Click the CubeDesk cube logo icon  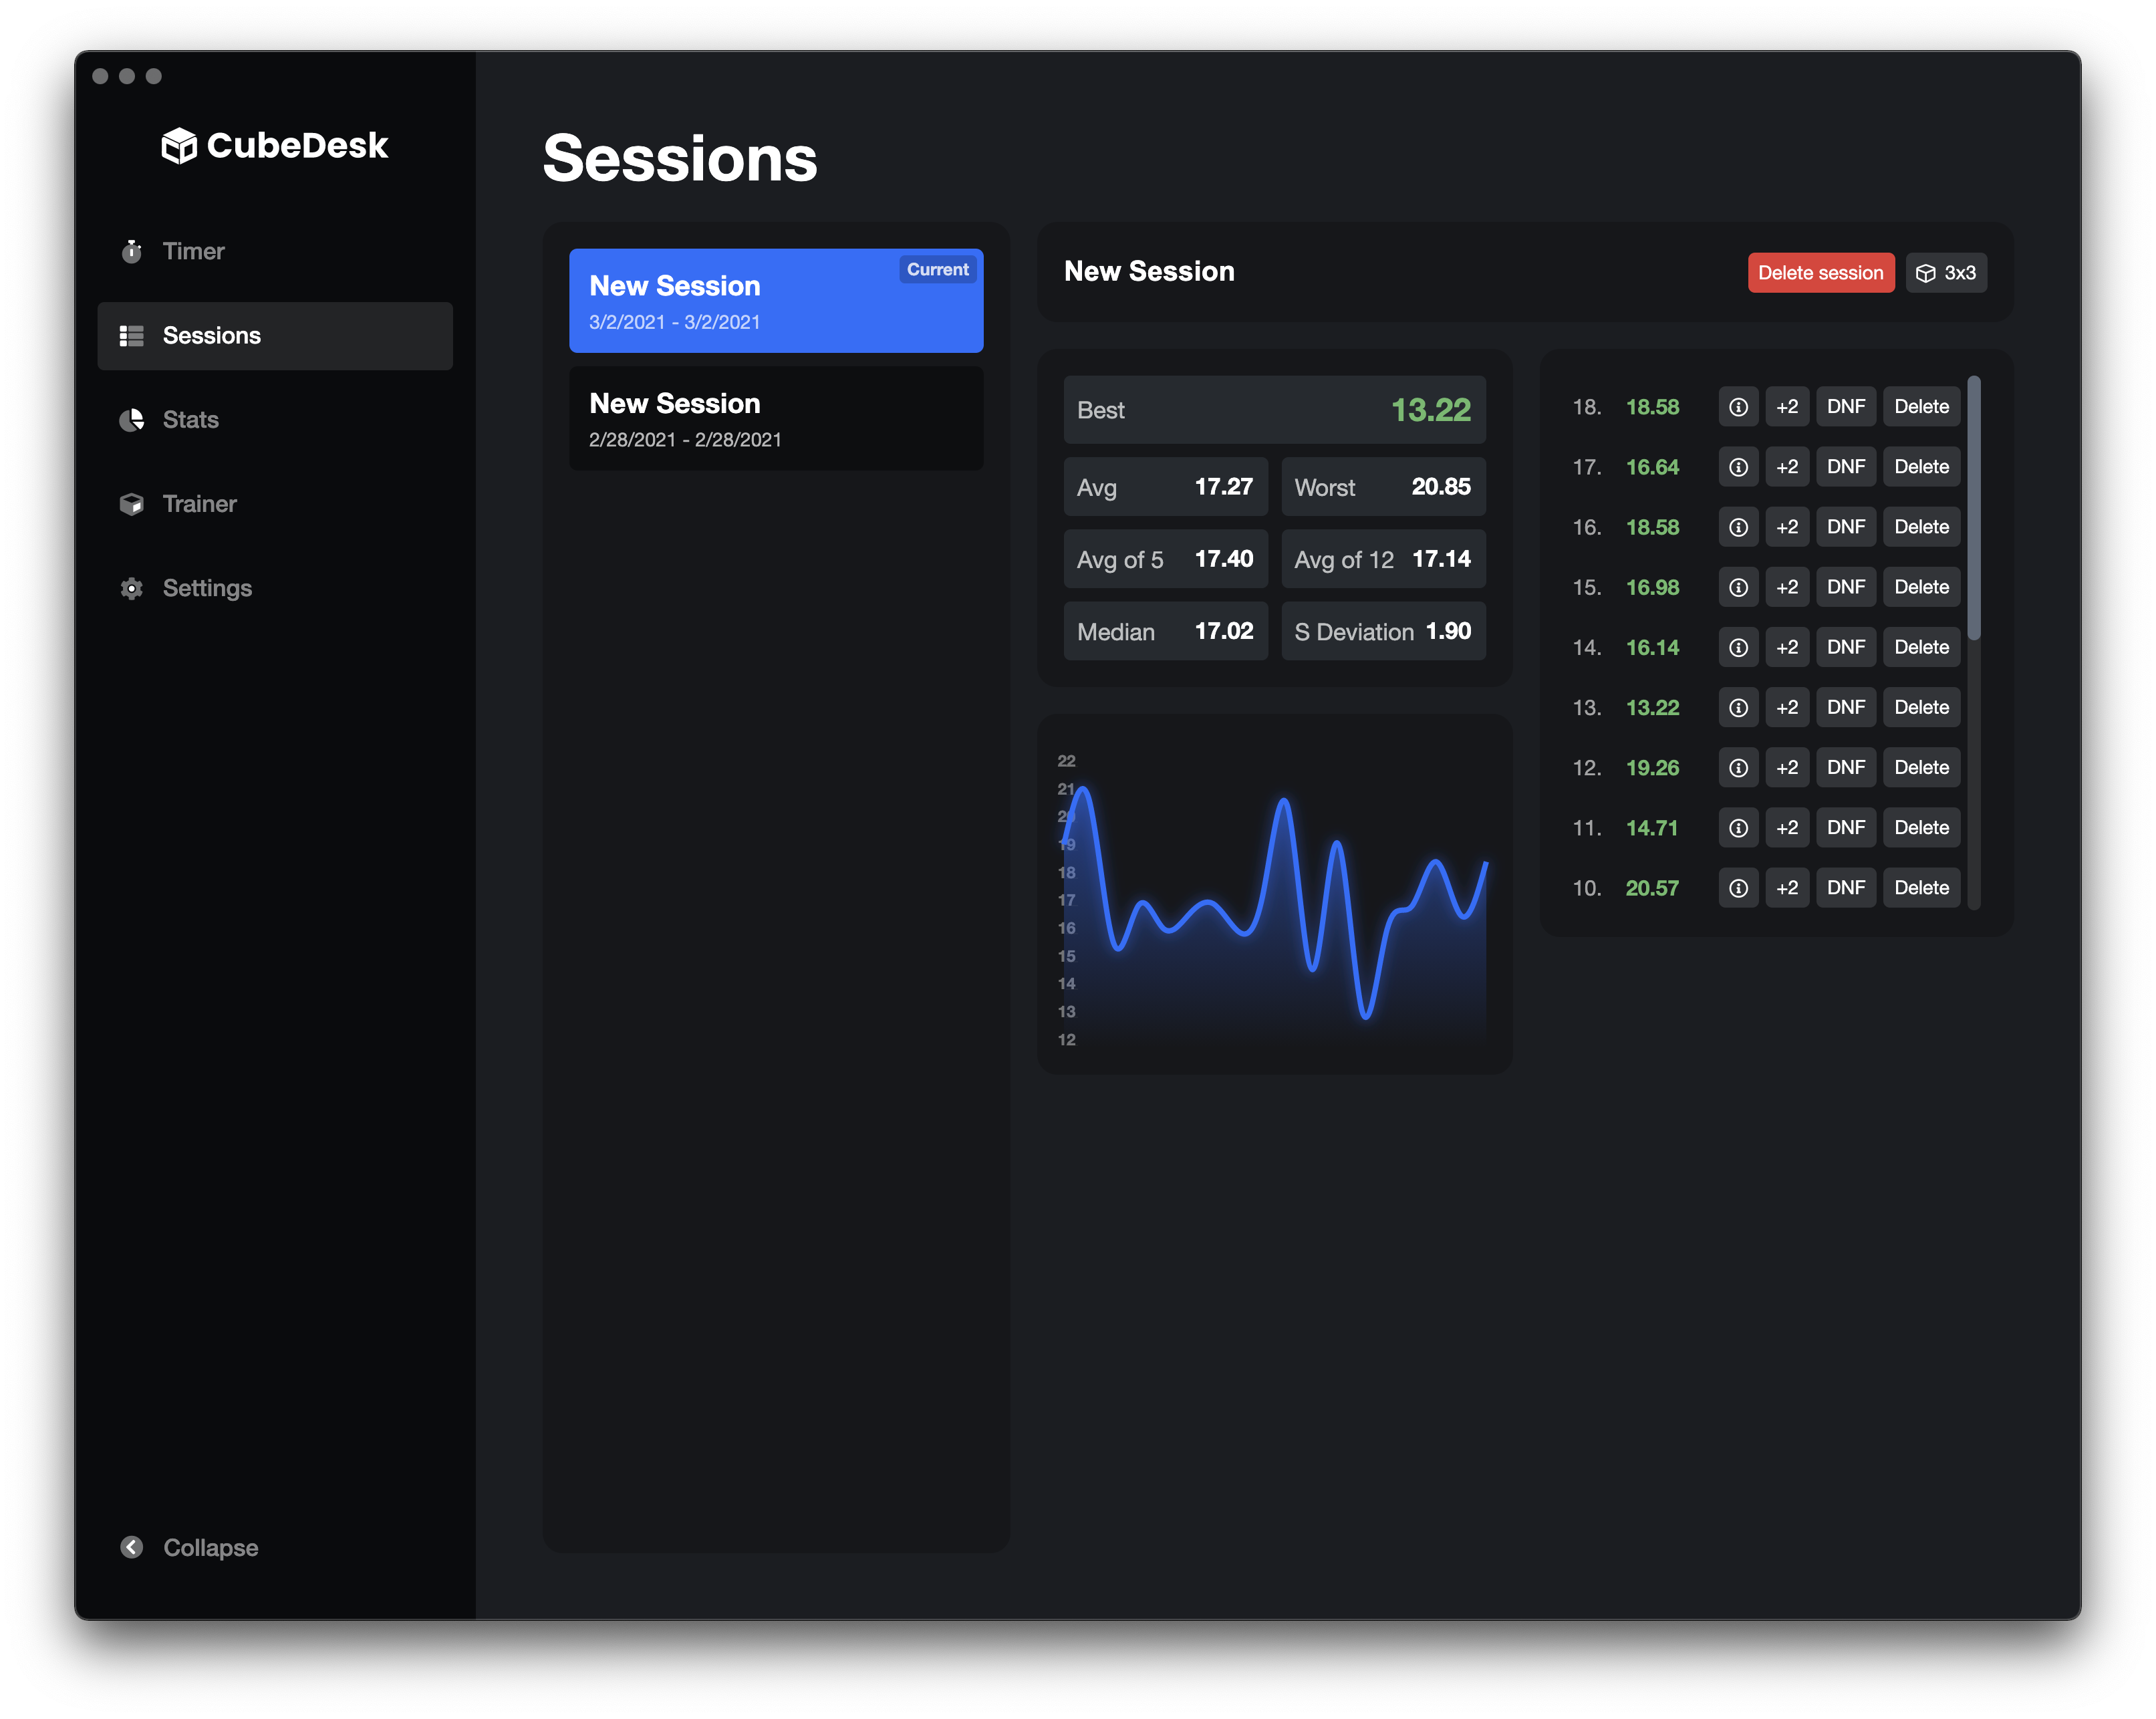point(179,146)
